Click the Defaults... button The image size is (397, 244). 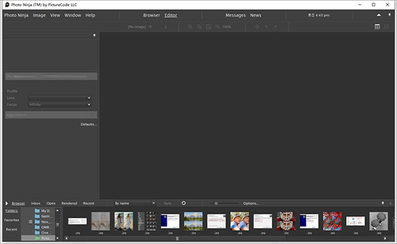point(89,124)
